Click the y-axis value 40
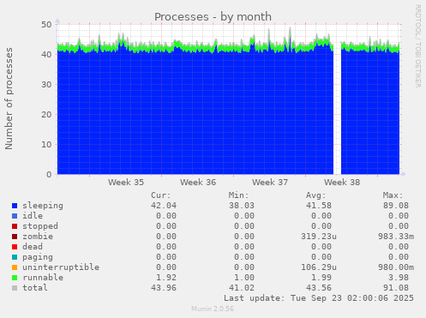The width and height of the screenshot is (426, 318). tap(46, 55)
